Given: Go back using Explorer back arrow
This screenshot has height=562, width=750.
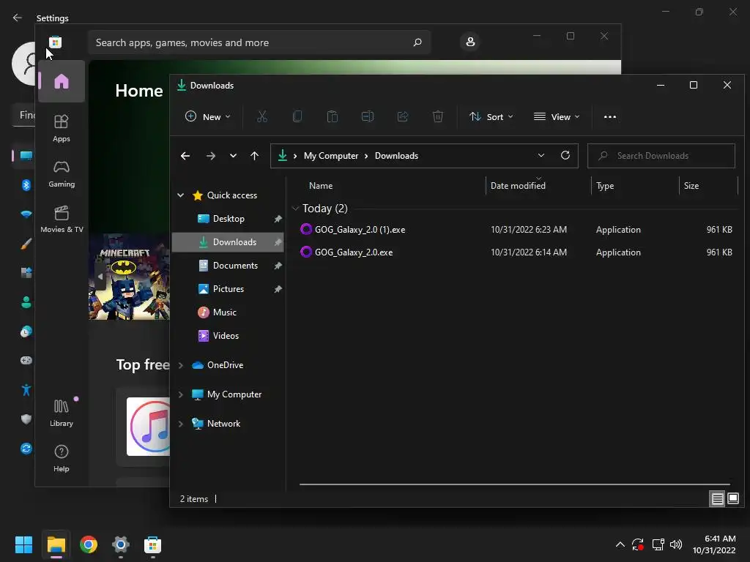Looking at the screenshot, I should point(185,156).
